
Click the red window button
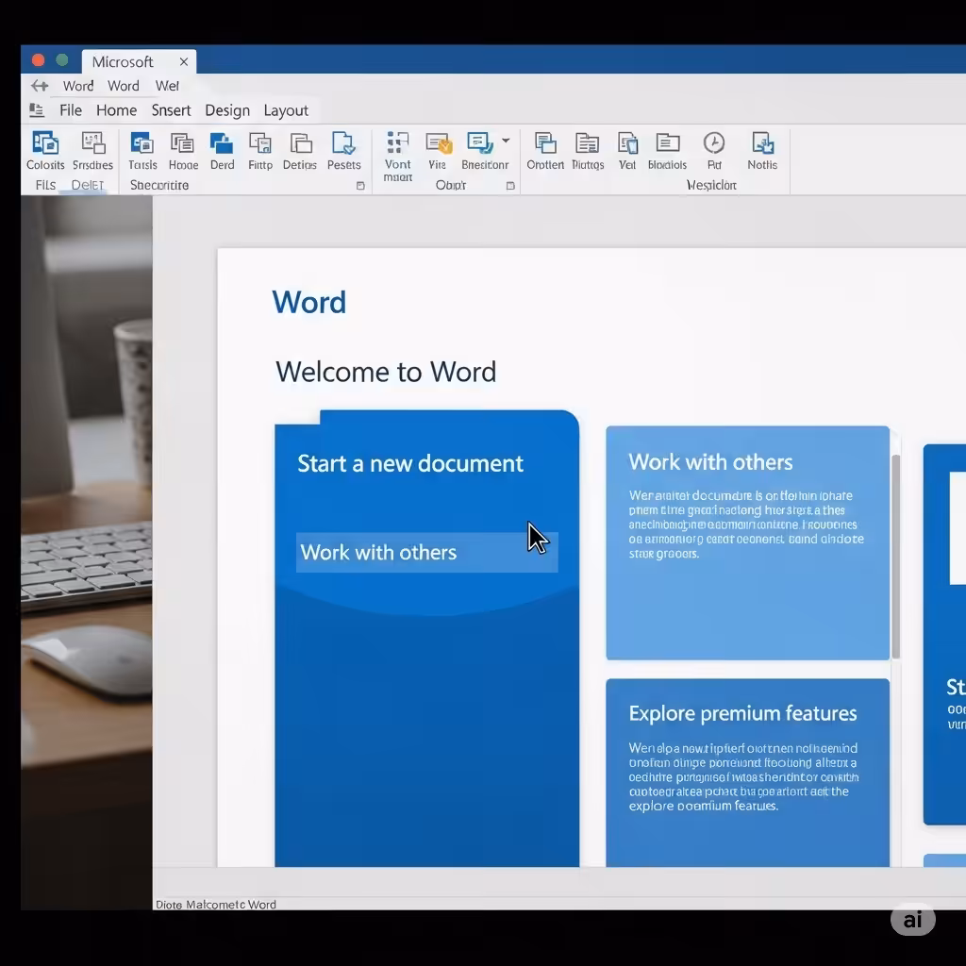pyautogui.click(x=38, y=59)
